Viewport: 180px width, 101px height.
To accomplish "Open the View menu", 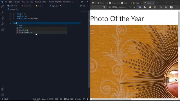I will pos(23,2).
